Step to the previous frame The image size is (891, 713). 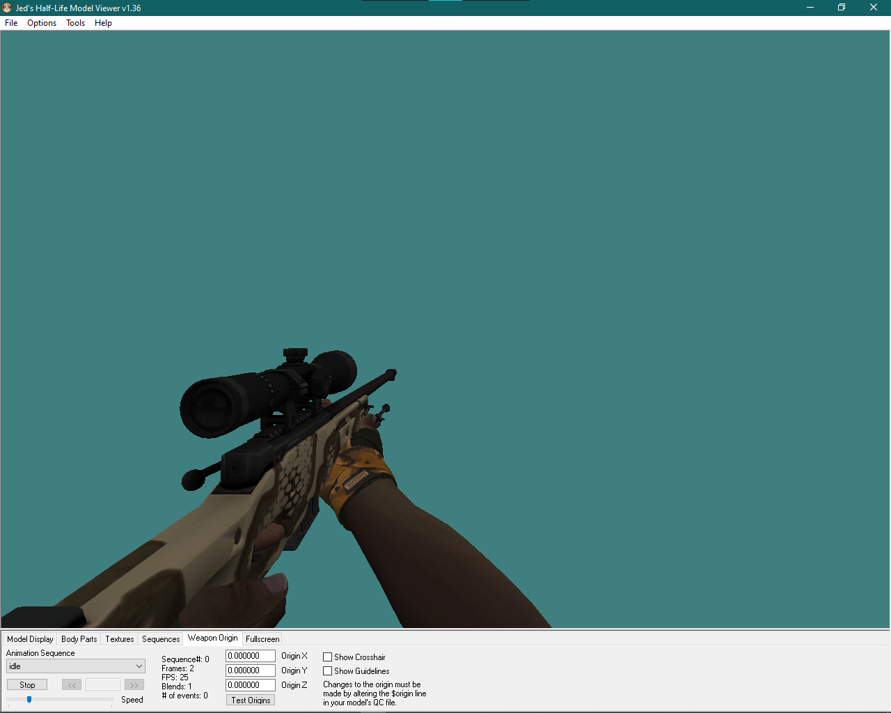[x=72, y=685]
